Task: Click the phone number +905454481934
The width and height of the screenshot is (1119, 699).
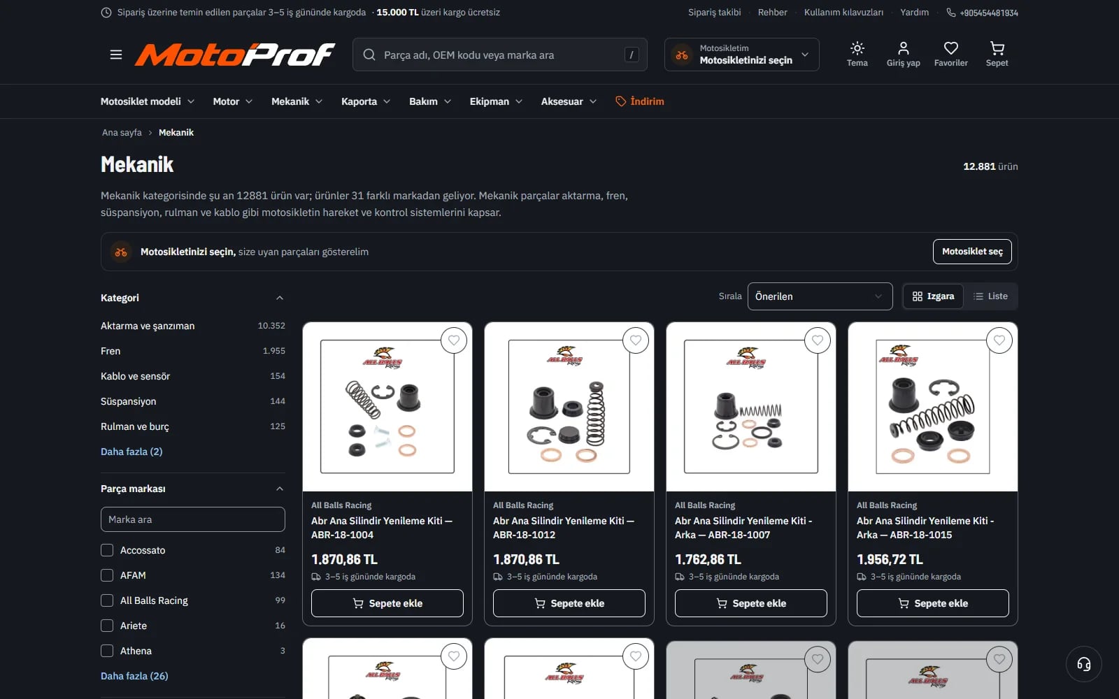Action: (982, 13)
